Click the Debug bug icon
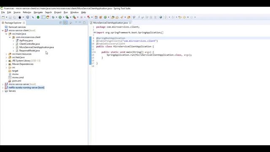The image size is (270, 152). [x=53, y=17]
